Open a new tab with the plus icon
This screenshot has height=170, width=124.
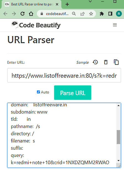pyautogui.click(x=67, y=4)
